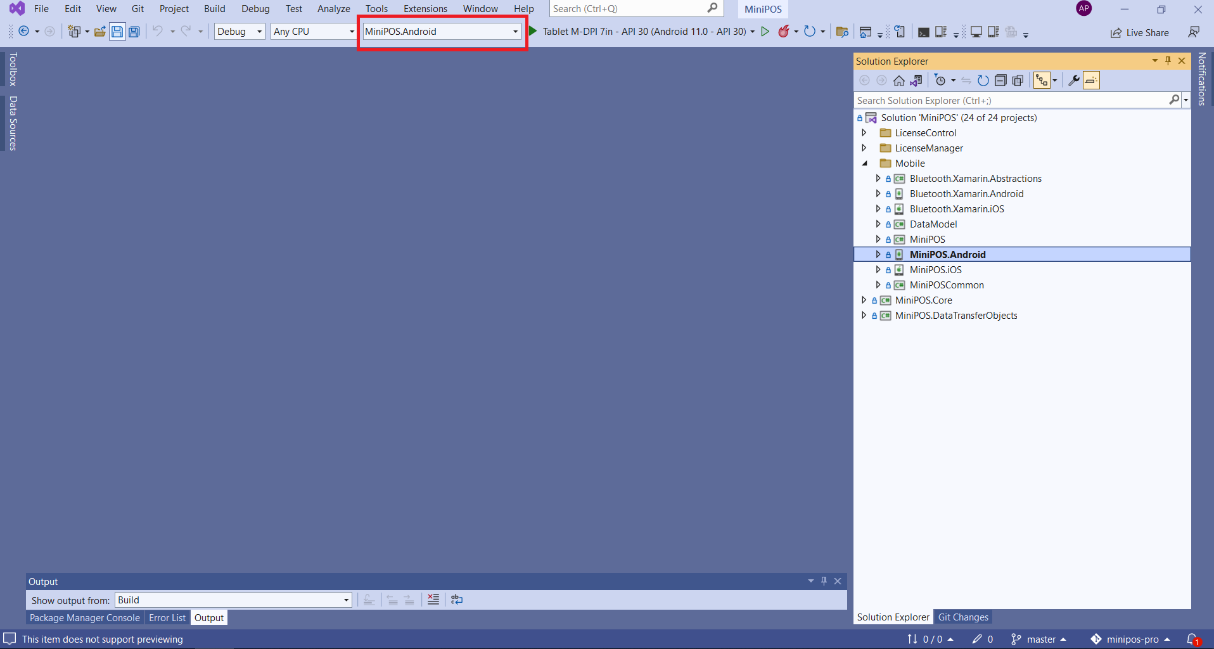Click the pin icon of Solution Explorer panel
1214x649 pixels.
tap(1168, 61)
